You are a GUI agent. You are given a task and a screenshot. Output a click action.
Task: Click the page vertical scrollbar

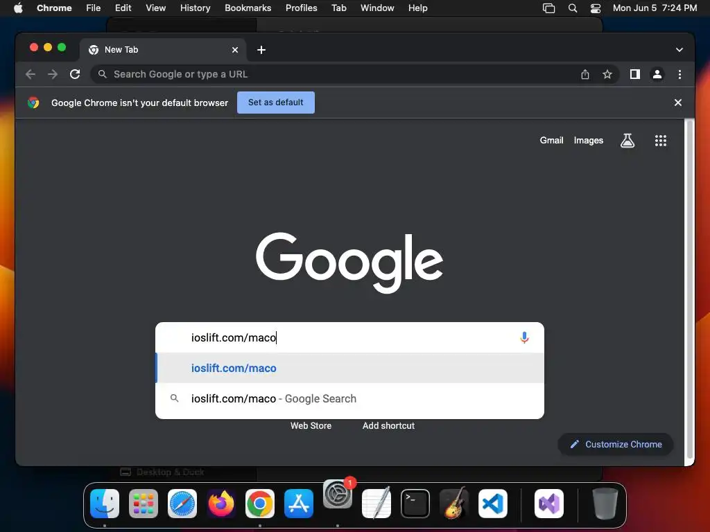tap(690, 290)
